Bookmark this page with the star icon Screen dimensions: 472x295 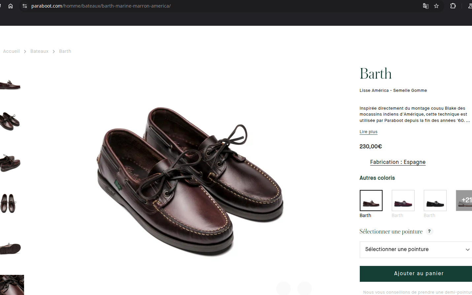[x=436, y=6]
